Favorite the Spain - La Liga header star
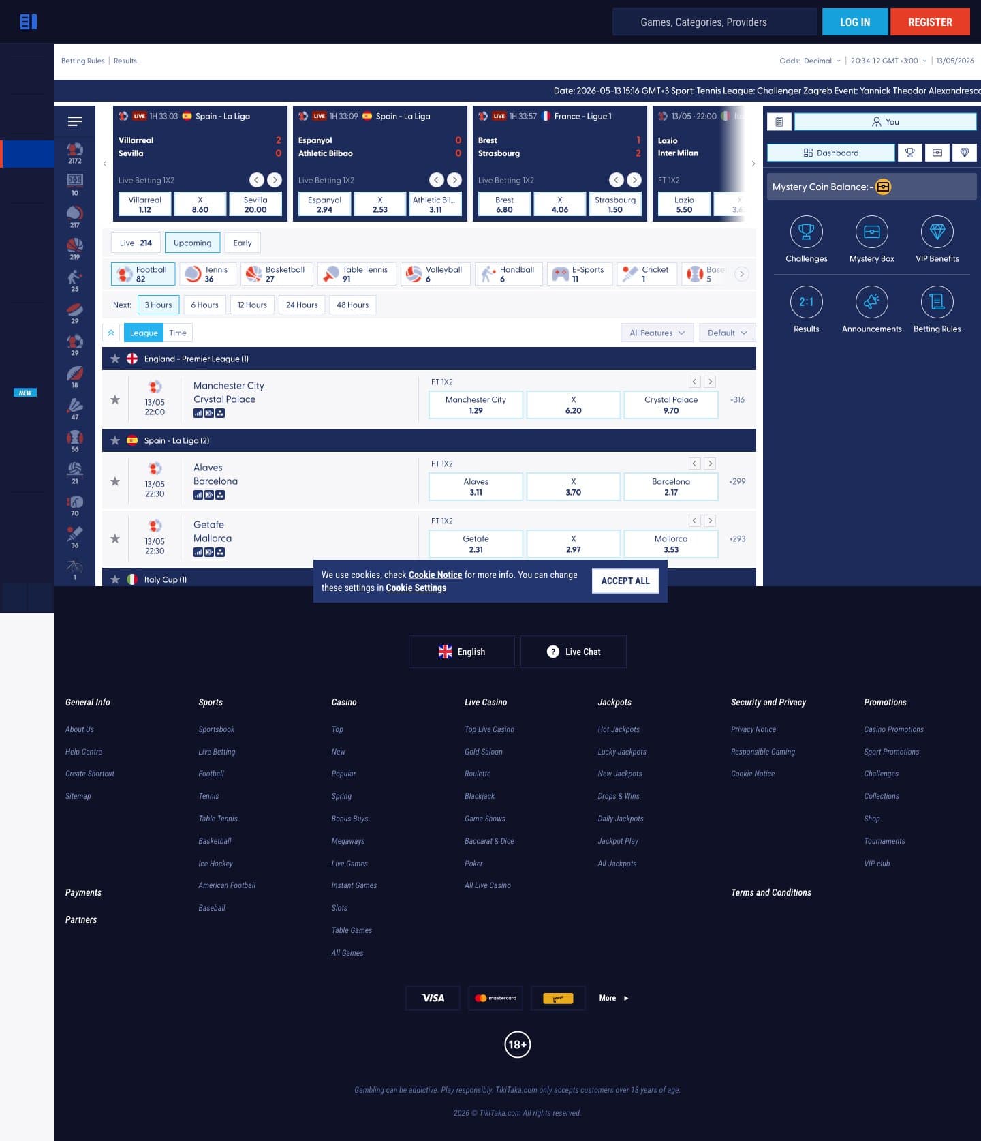The image size is (981, 1141). [x=115, y=440]
